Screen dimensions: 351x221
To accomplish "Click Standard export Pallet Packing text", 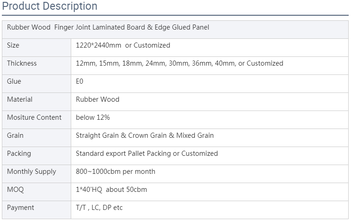I will (x=123, y=153).
